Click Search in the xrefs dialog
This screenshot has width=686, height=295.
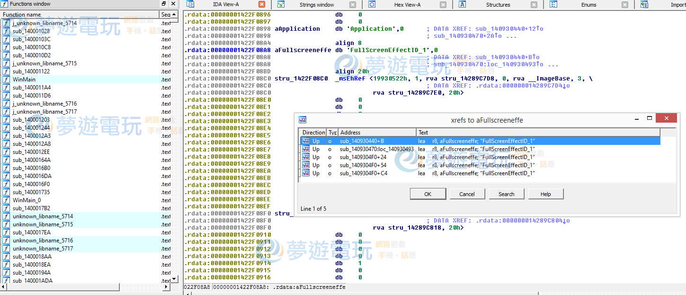506,194
